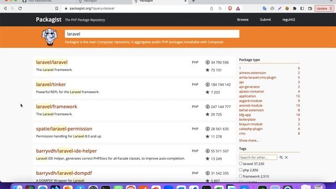Image resolution: width=336 pixels, height=189 pixels.
Task: Switch to the first repositories browser tab
Action: pos(48,1)
